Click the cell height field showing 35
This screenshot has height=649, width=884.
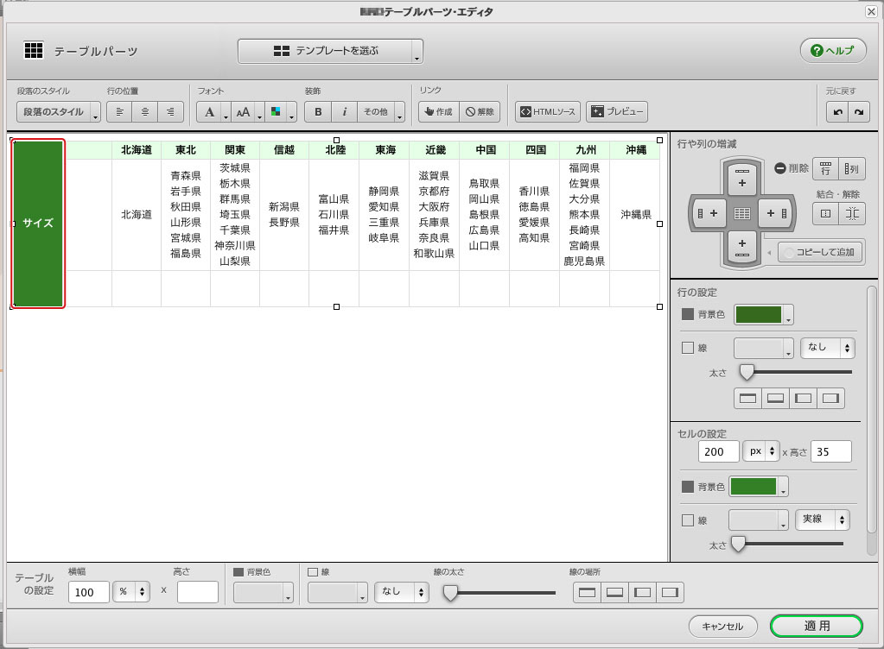point(831,451)
